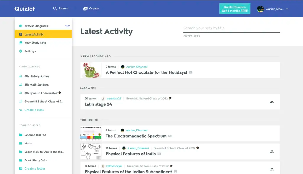This screenshot has height=174, width=303.
Task: Click the class share icon on Latin stage 24 card
Action: 272,102
